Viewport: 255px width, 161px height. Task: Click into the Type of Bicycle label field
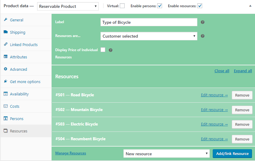coord(149,22)
